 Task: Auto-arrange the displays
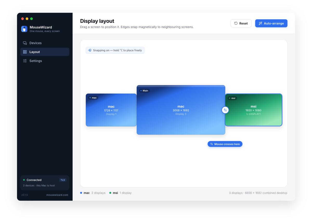point(271,23)
